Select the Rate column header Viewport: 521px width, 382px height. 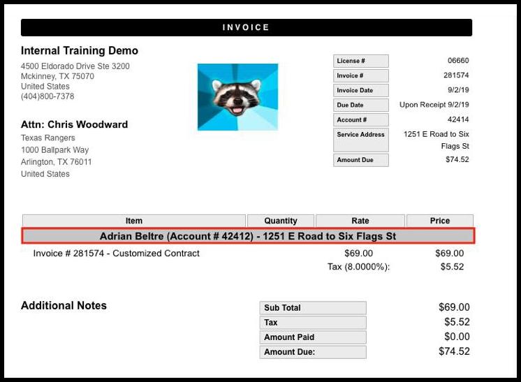click(360, 221)
